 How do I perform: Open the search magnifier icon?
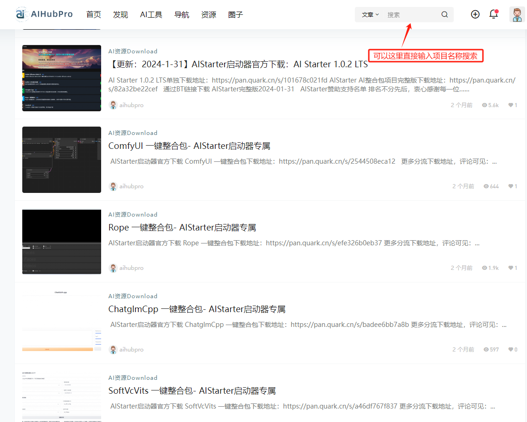click(444, 14)
